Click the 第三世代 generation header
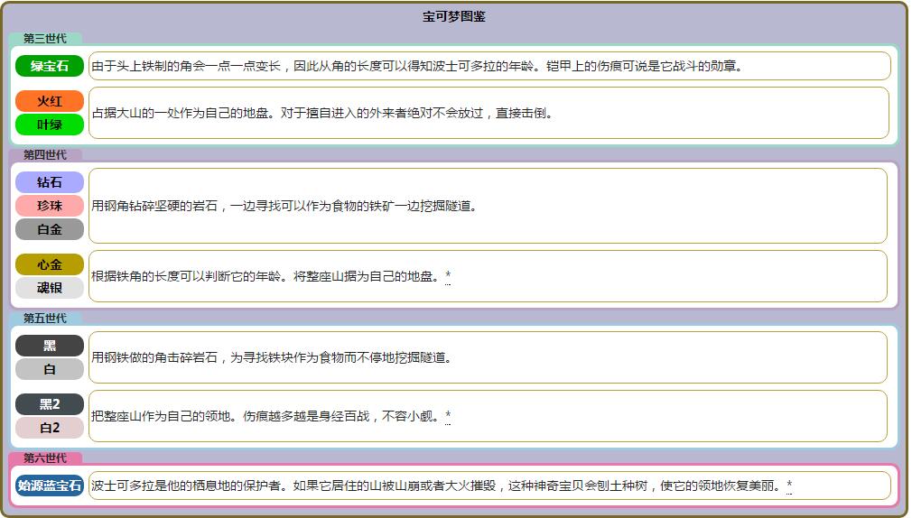Viewport: 912px width, 518px height. [x=45, y=39]
